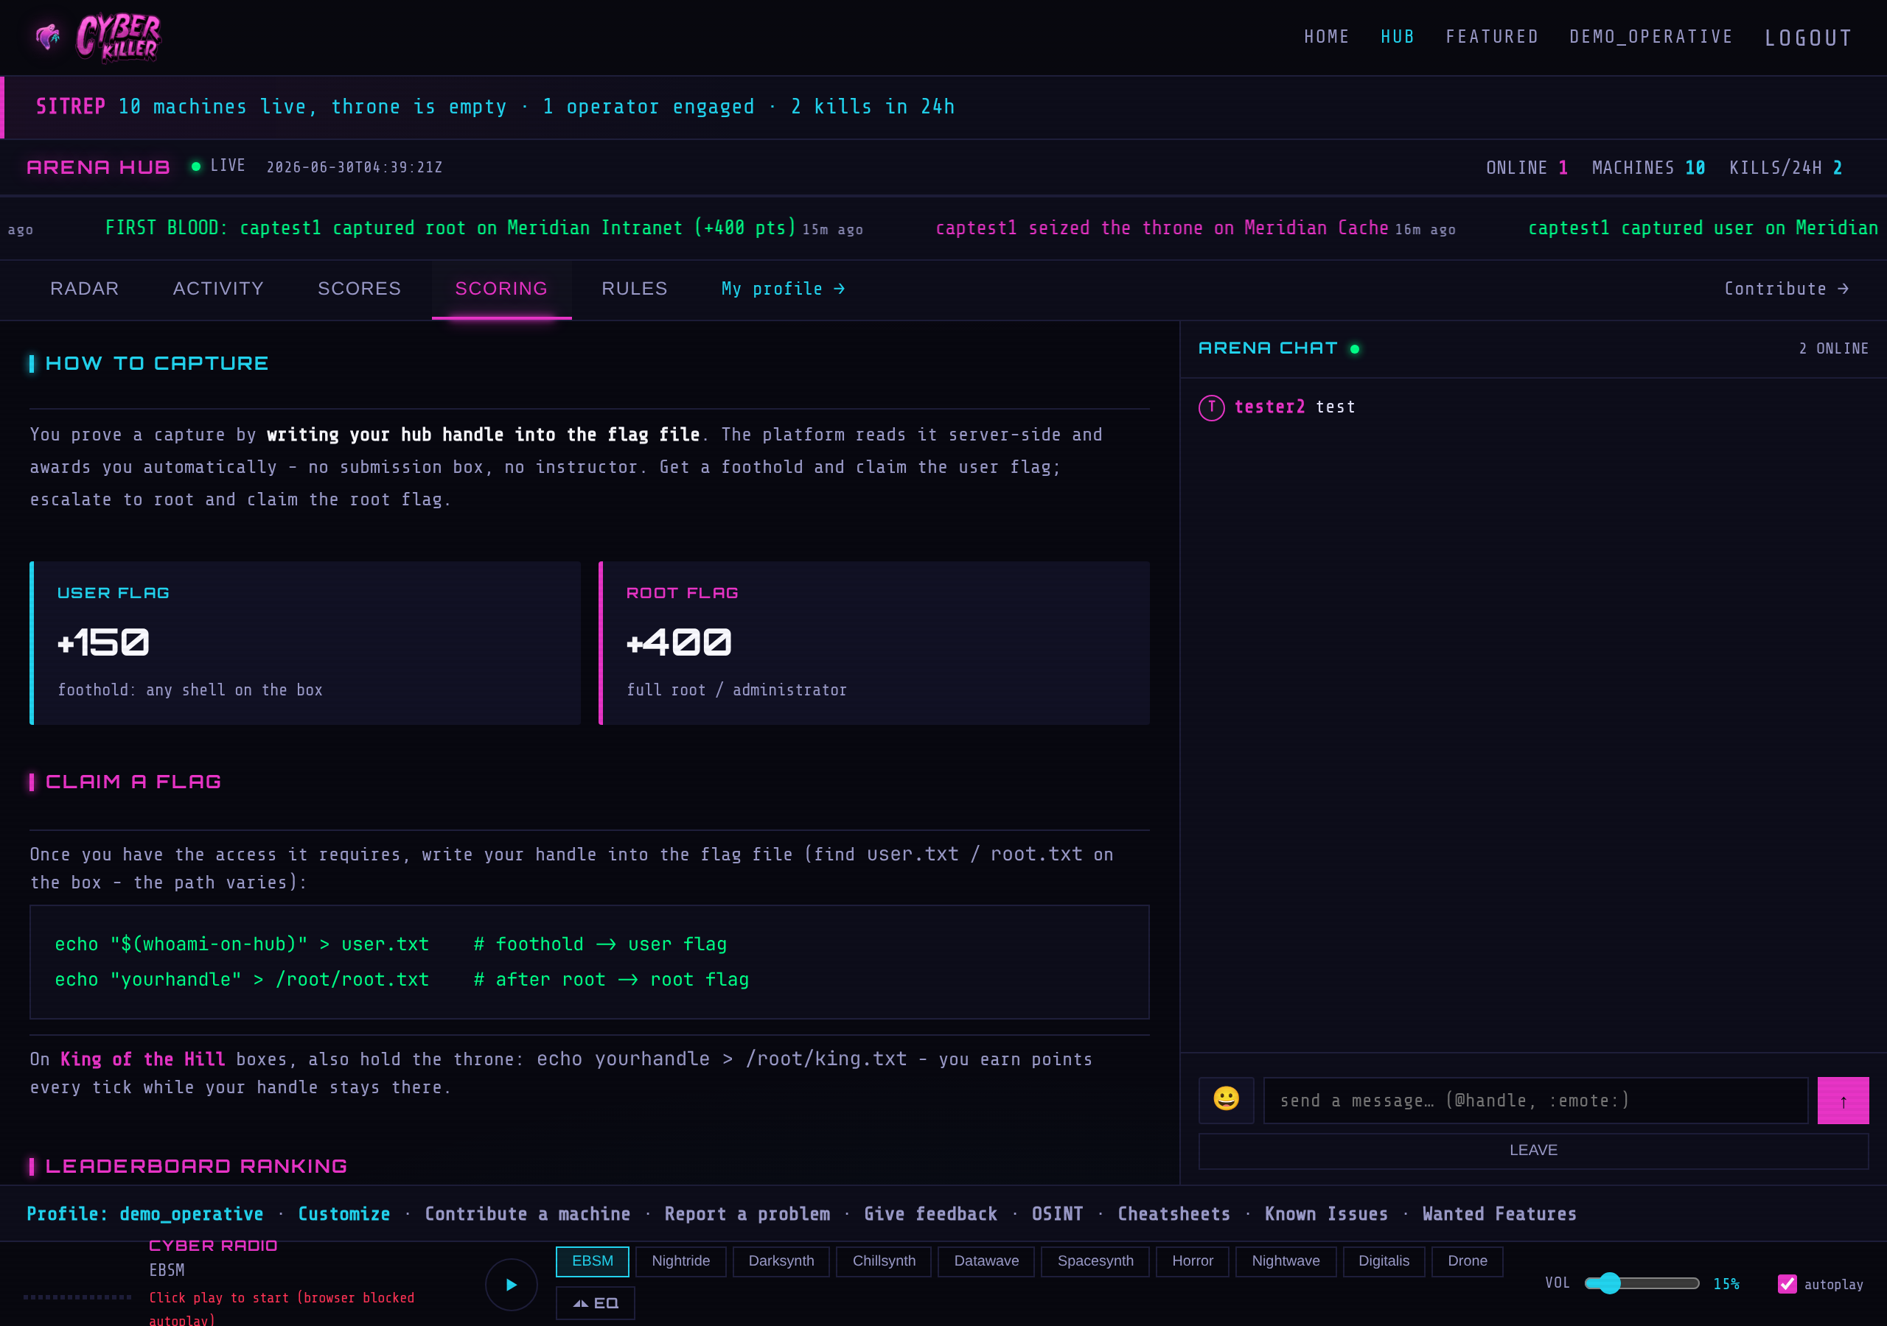Leave the arena chat

pos(1532,1150)
